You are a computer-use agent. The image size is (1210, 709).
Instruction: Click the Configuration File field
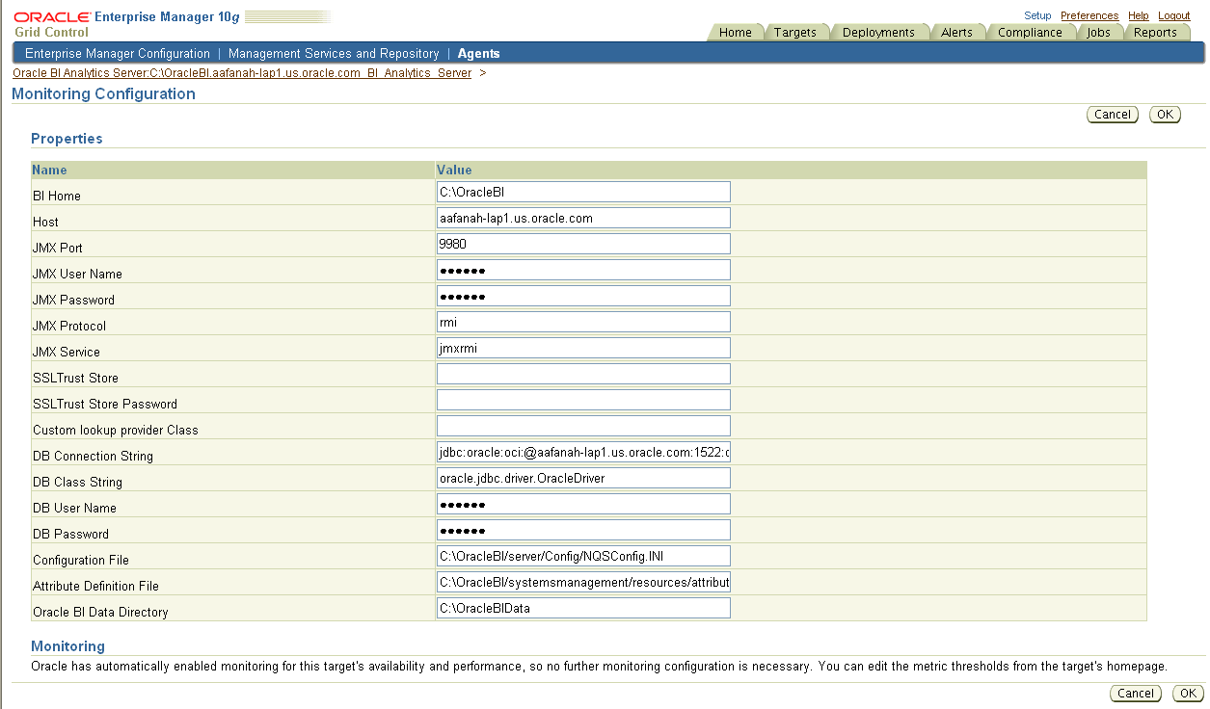pos(583,556)
